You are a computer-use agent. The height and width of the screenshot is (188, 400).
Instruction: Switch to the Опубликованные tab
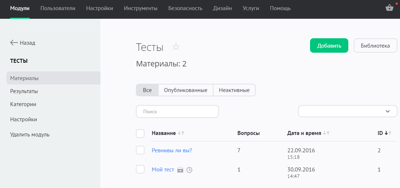point(185,90)
